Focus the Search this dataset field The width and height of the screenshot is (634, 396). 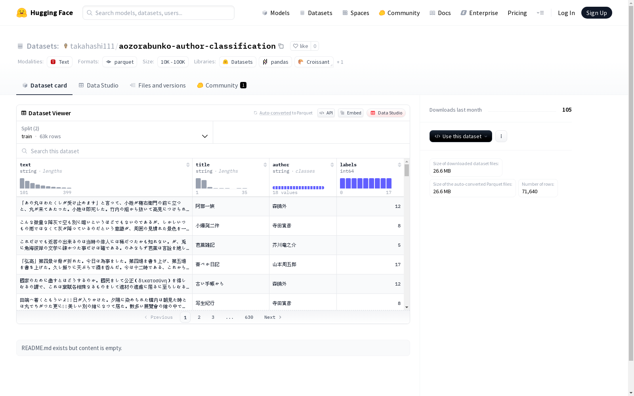click(213, 151)
